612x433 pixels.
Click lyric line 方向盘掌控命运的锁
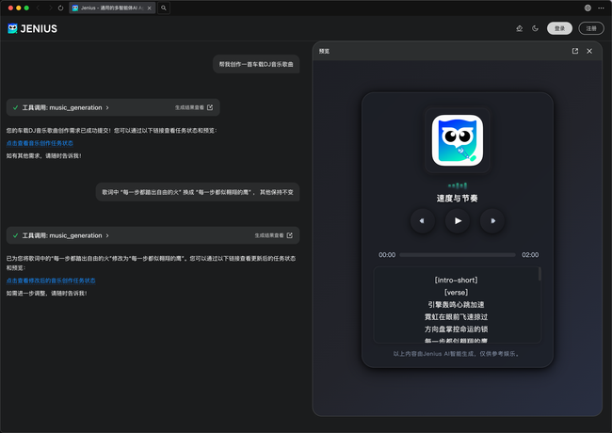coord(456,329)
